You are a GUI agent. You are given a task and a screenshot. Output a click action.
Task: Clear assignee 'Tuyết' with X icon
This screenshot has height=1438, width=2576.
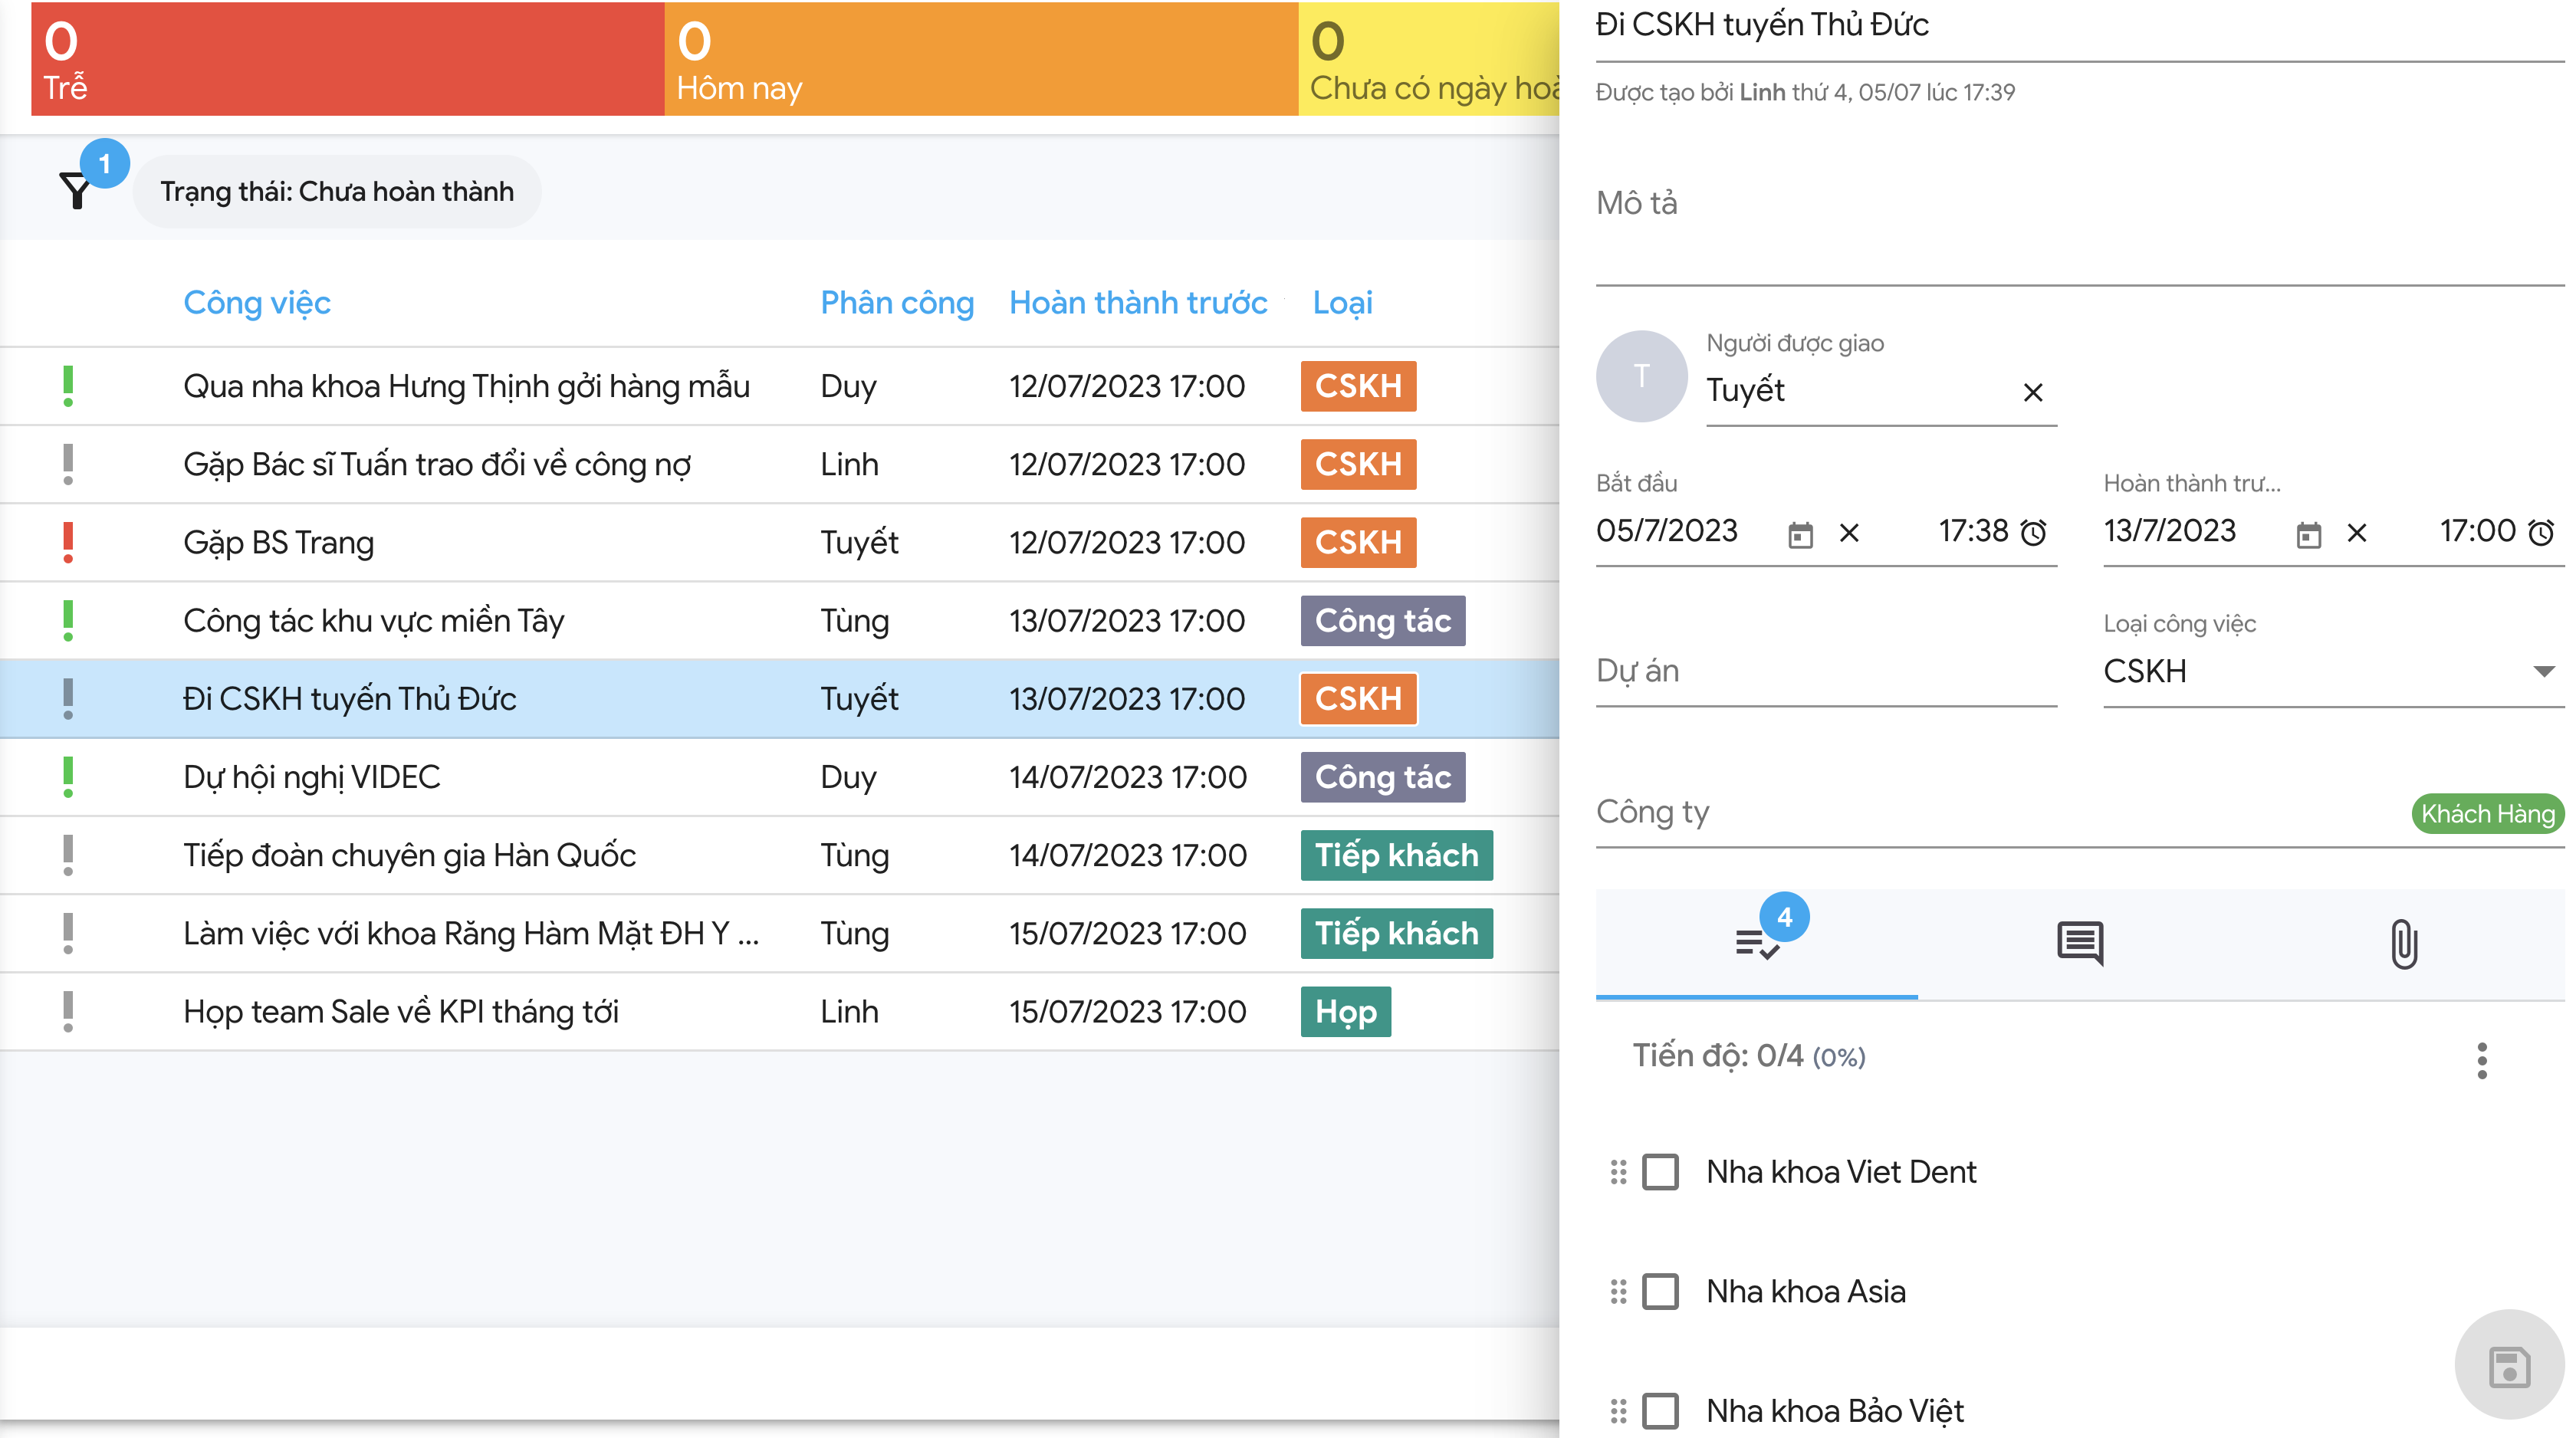click(x=2032, y=392)
